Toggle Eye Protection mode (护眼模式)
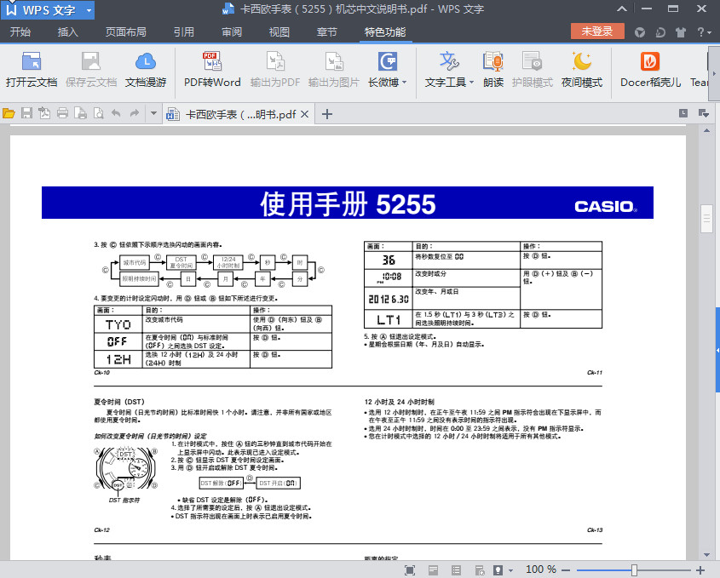Image resolution: width=720 pixels, height=578 pixels. tap(533, 70)
